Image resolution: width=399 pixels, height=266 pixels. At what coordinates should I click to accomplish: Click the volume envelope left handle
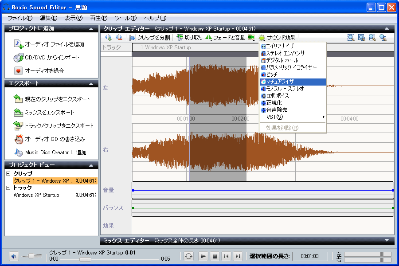(x=133, y=190)
